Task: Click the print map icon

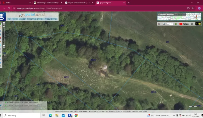Action: [x=164, y=24]
